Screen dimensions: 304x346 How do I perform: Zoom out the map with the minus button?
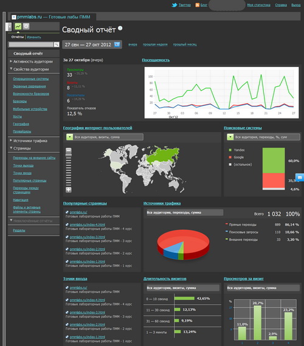pyautogui.click(x=69, y=150)
